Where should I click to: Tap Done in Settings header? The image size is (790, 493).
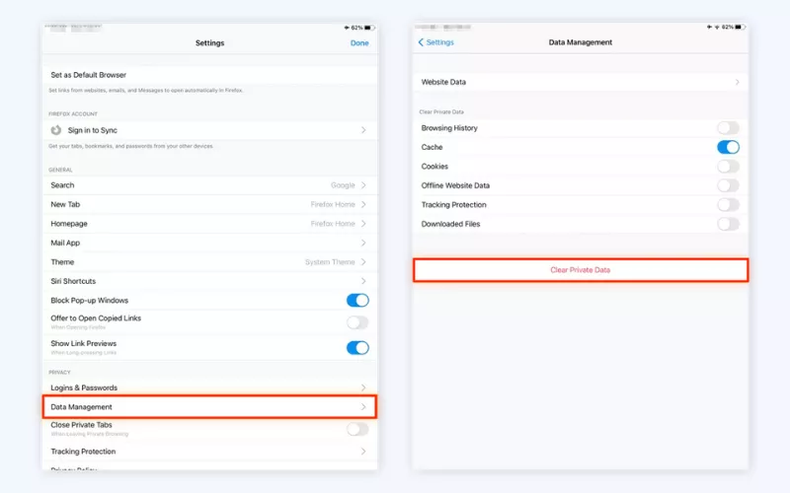359,42
